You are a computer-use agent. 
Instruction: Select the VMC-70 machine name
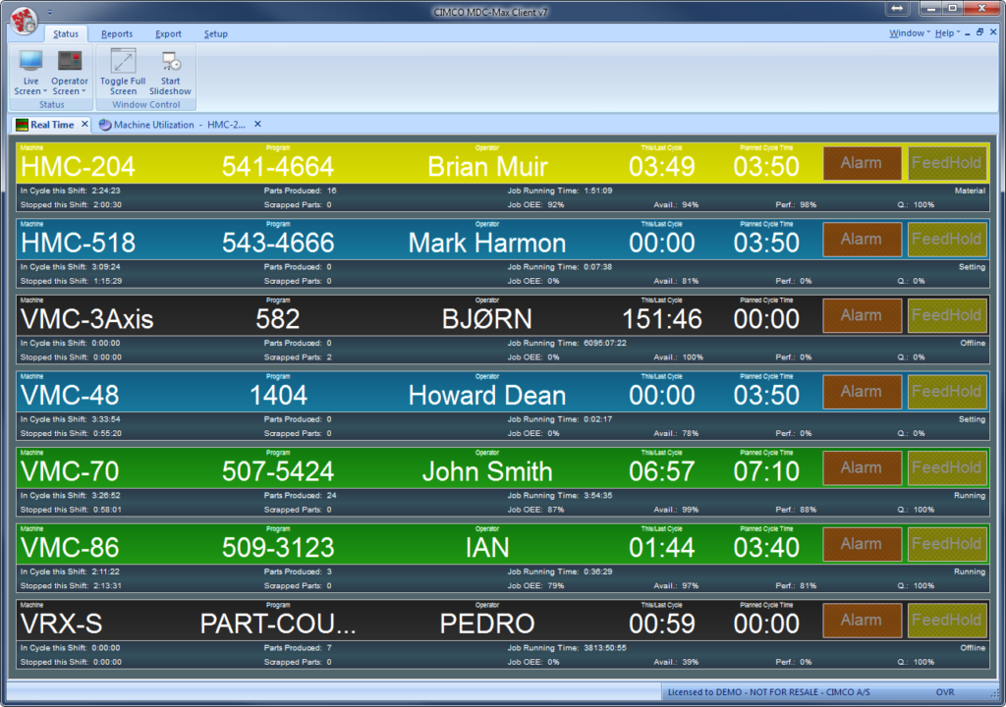coord(70,472)
